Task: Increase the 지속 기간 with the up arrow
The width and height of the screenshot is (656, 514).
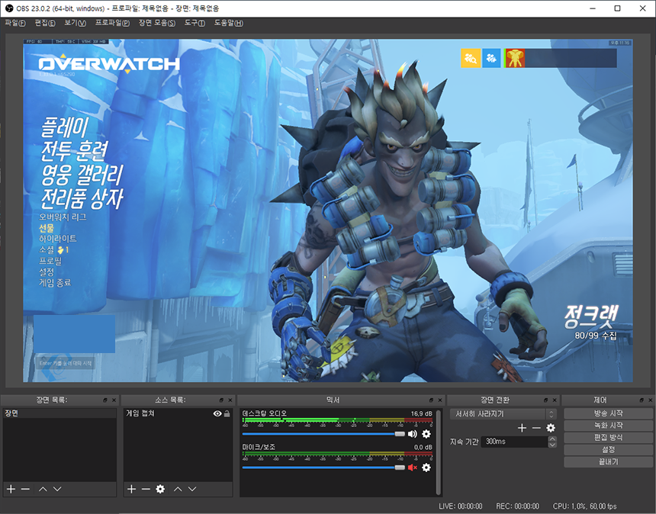Action: point(552,439)
